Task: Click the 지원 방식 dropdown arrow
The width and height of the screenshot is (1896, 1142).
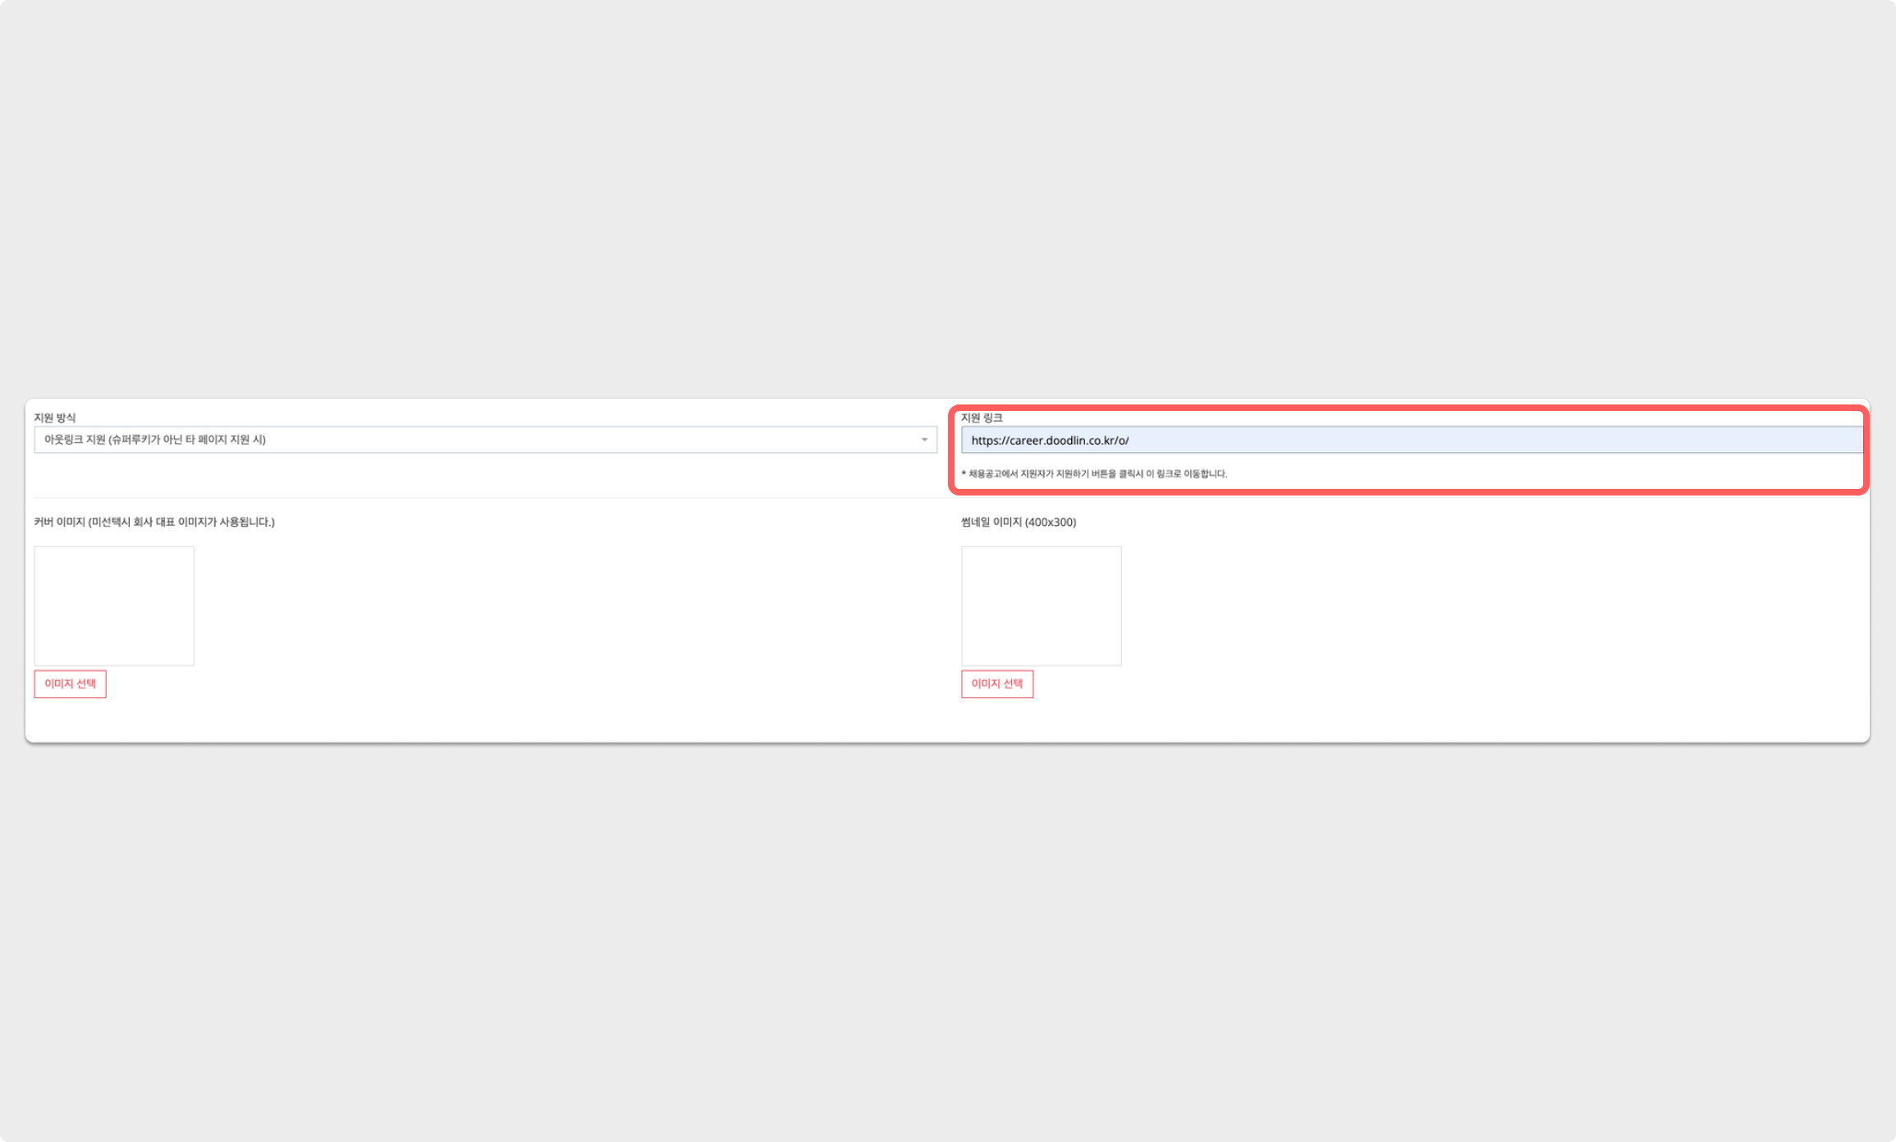Action: (x=923, y=440)
